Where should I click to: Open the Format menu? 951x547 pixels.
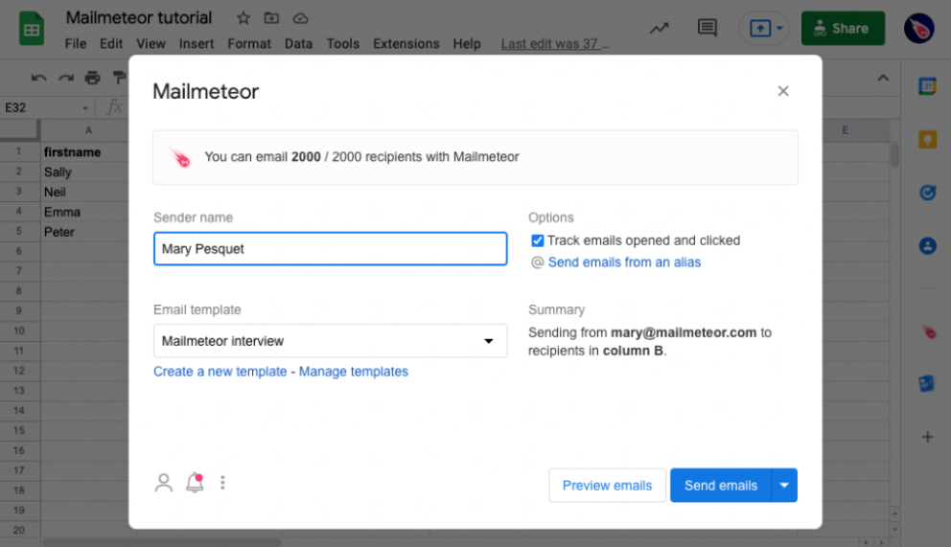[248, 44]
